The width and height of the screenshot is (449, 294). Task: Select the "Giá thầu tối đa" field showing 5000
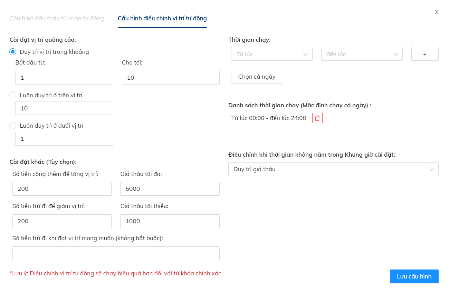170,188
